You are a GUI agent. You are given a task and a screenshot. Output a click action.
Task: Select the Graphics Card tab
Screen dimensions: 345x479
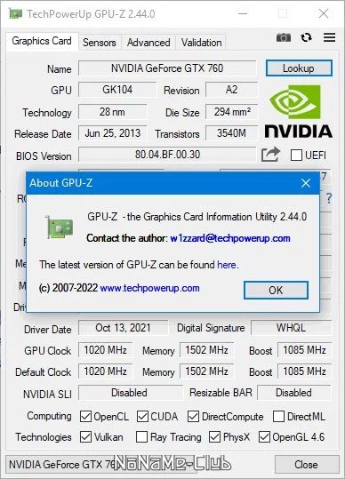tap(42, 41)
